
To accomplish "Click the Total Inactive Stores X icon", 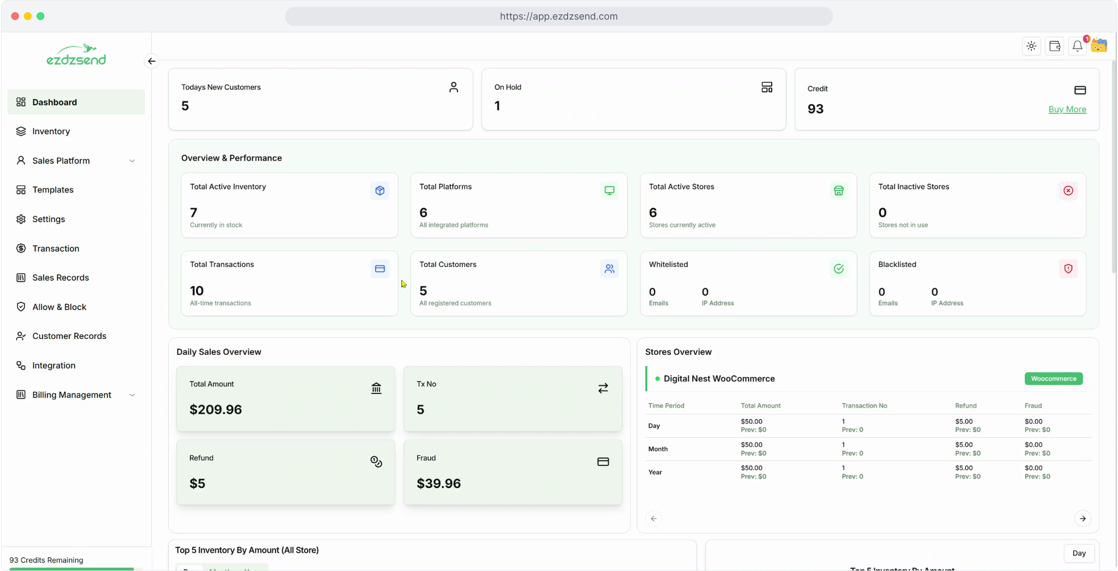I will pyautogui.click(x=1068, y=191).
